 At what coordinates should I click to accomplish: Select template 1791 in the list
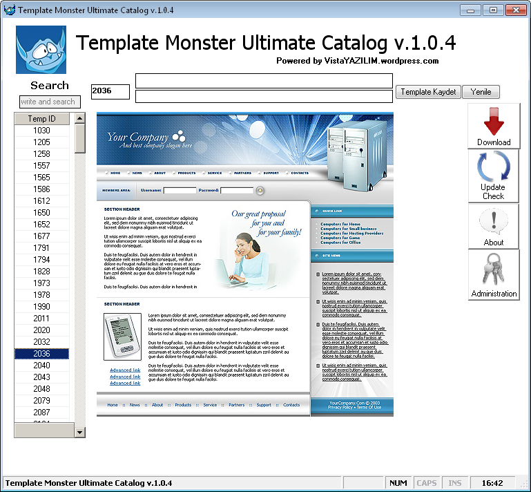41,248
